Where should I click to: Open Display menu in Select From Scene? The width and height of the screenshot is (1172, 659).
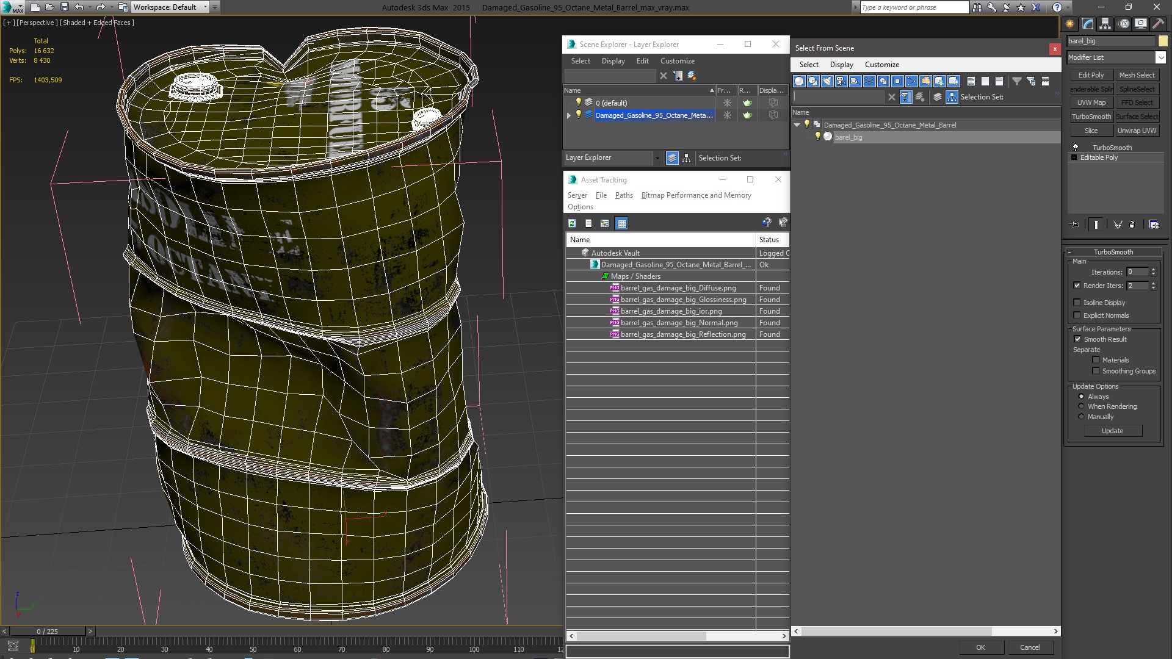(x=841, y=65)
